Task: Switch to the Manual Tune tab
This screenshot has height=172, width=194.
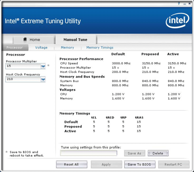Action: tap(76, 39)
